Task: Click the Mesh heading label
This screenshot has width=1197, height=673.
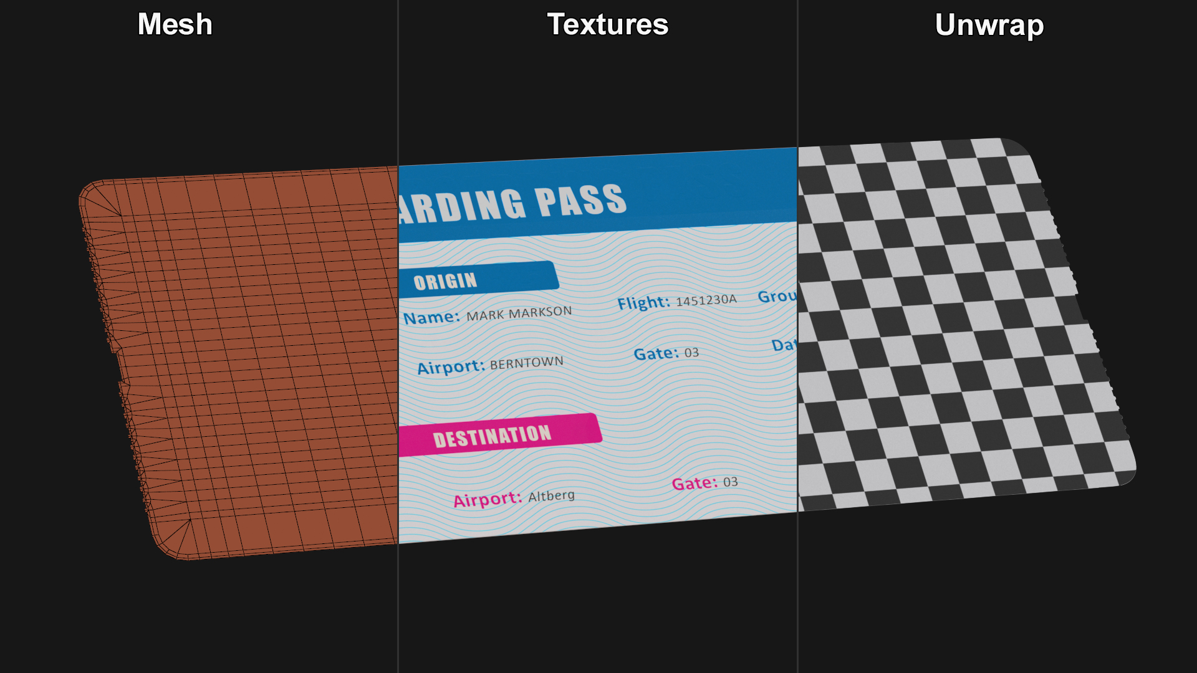Action: pyautogui.click(x=175, y=25)
